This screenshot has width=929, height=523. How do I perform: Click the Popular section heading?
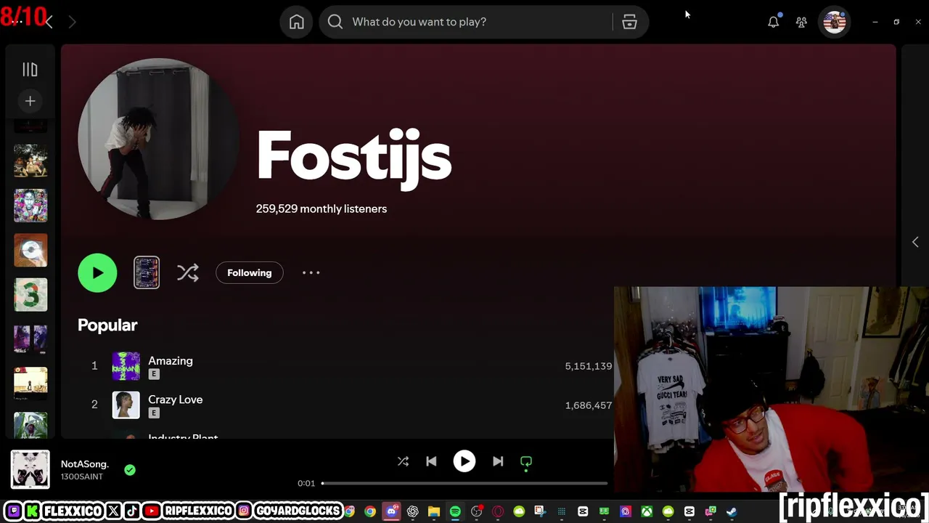(x=107, y=325)
